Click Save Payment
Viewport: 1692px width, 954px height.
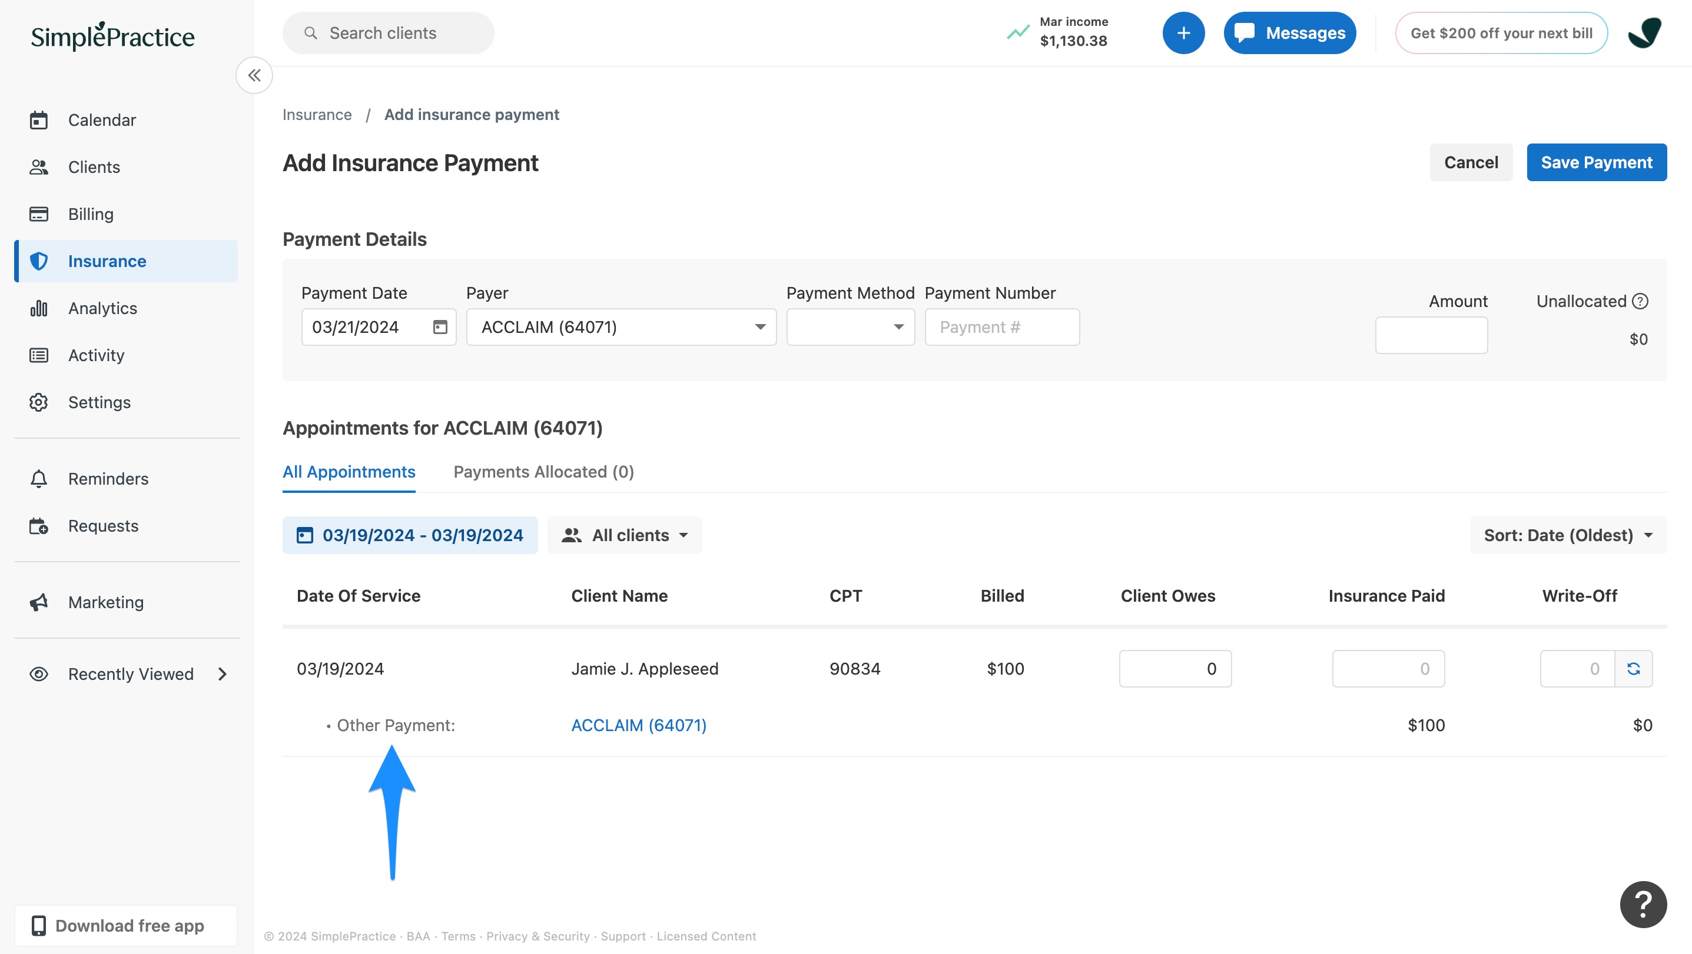(x=1596, y=162)
